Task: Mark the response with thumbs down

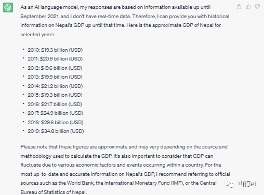Action: point(257,7)
